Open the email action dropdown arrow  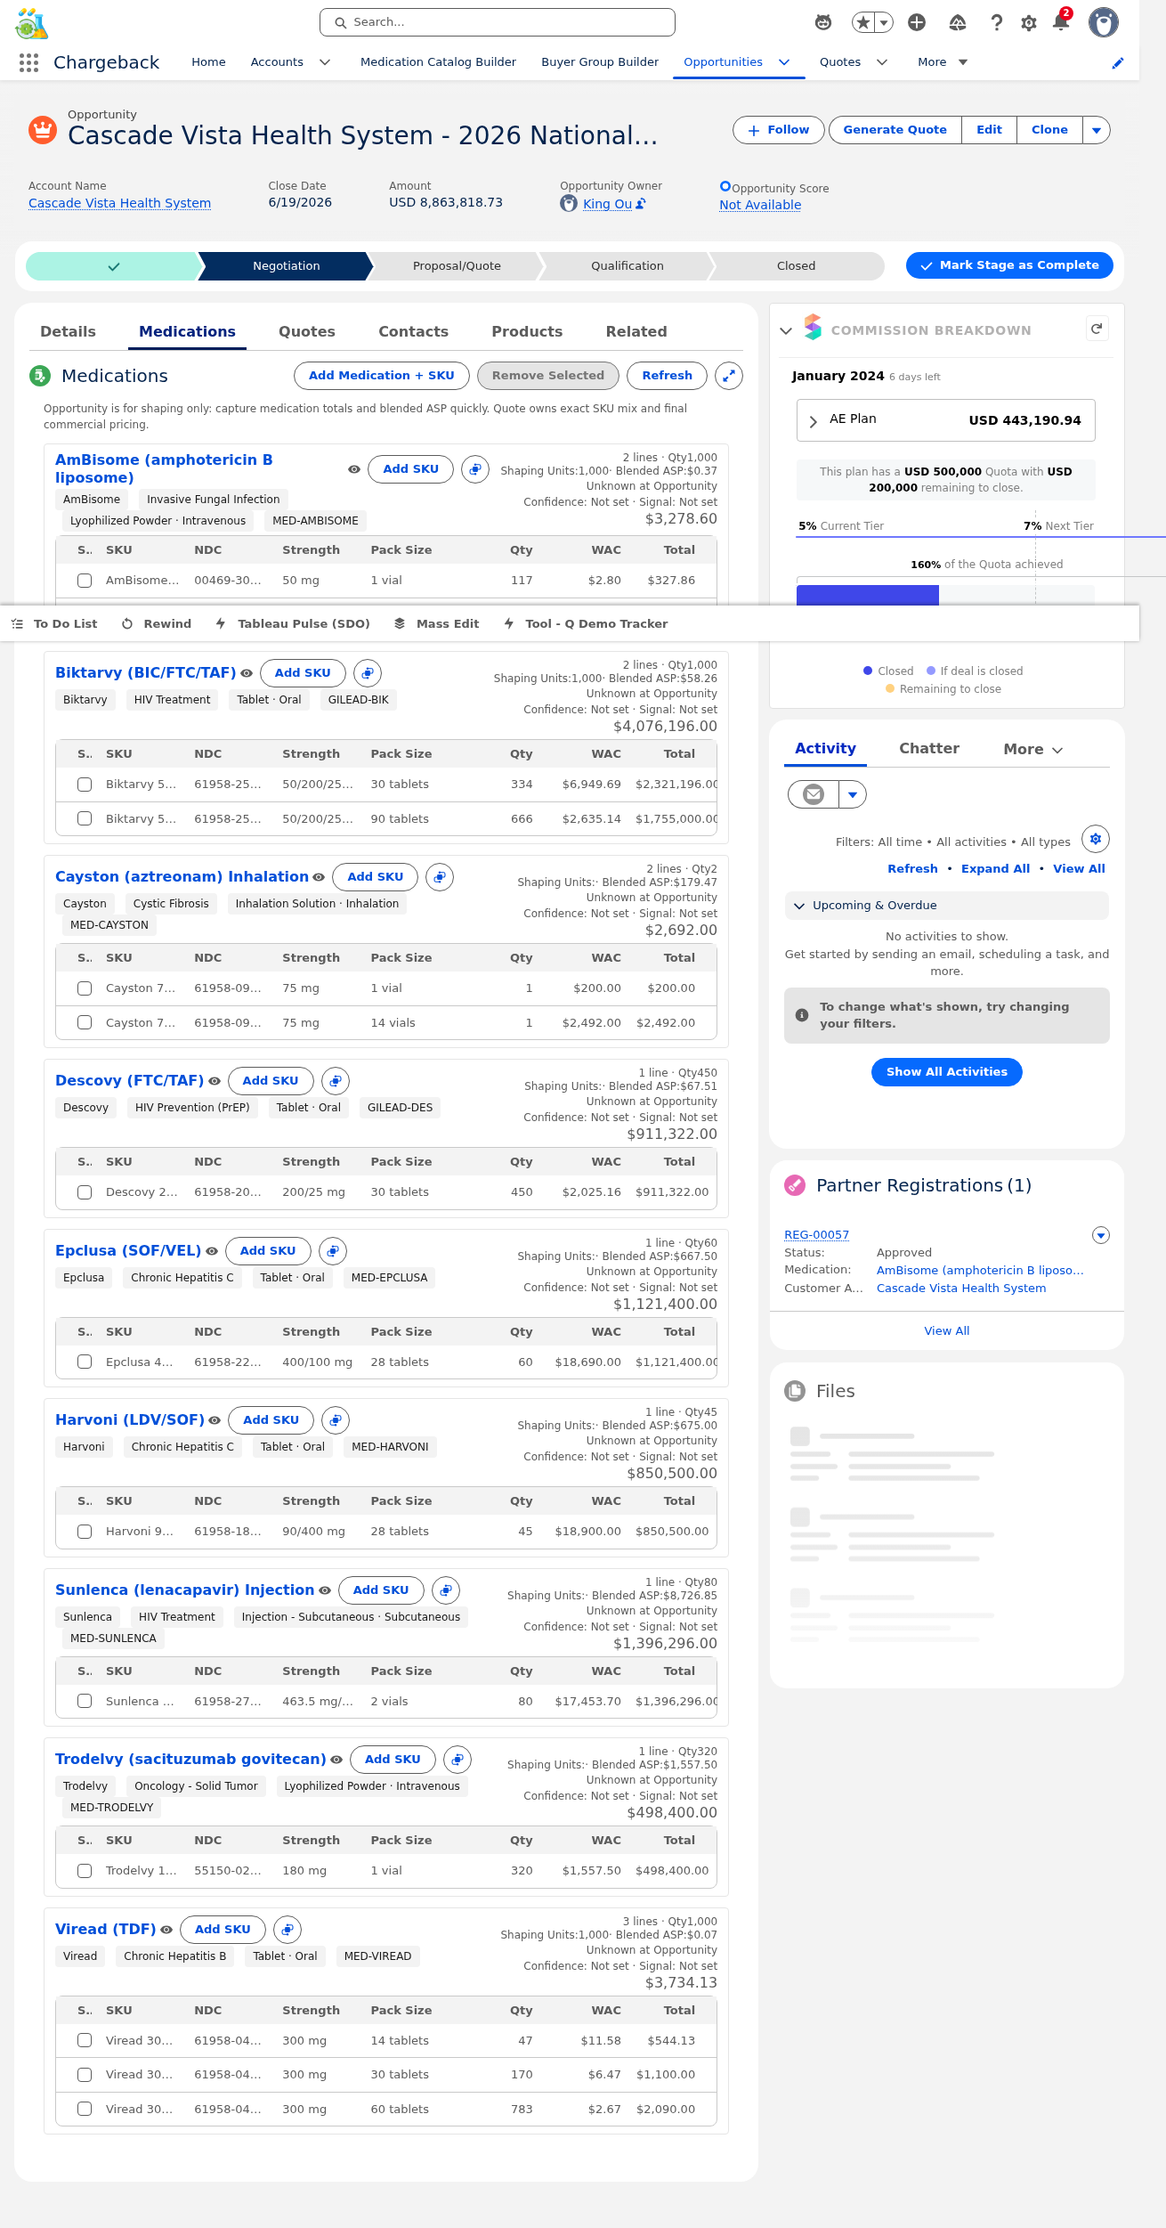click(853, 794)
